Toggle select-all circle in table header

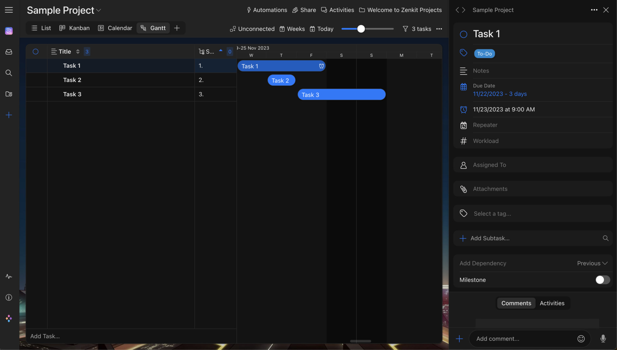[x=36, y=51]
